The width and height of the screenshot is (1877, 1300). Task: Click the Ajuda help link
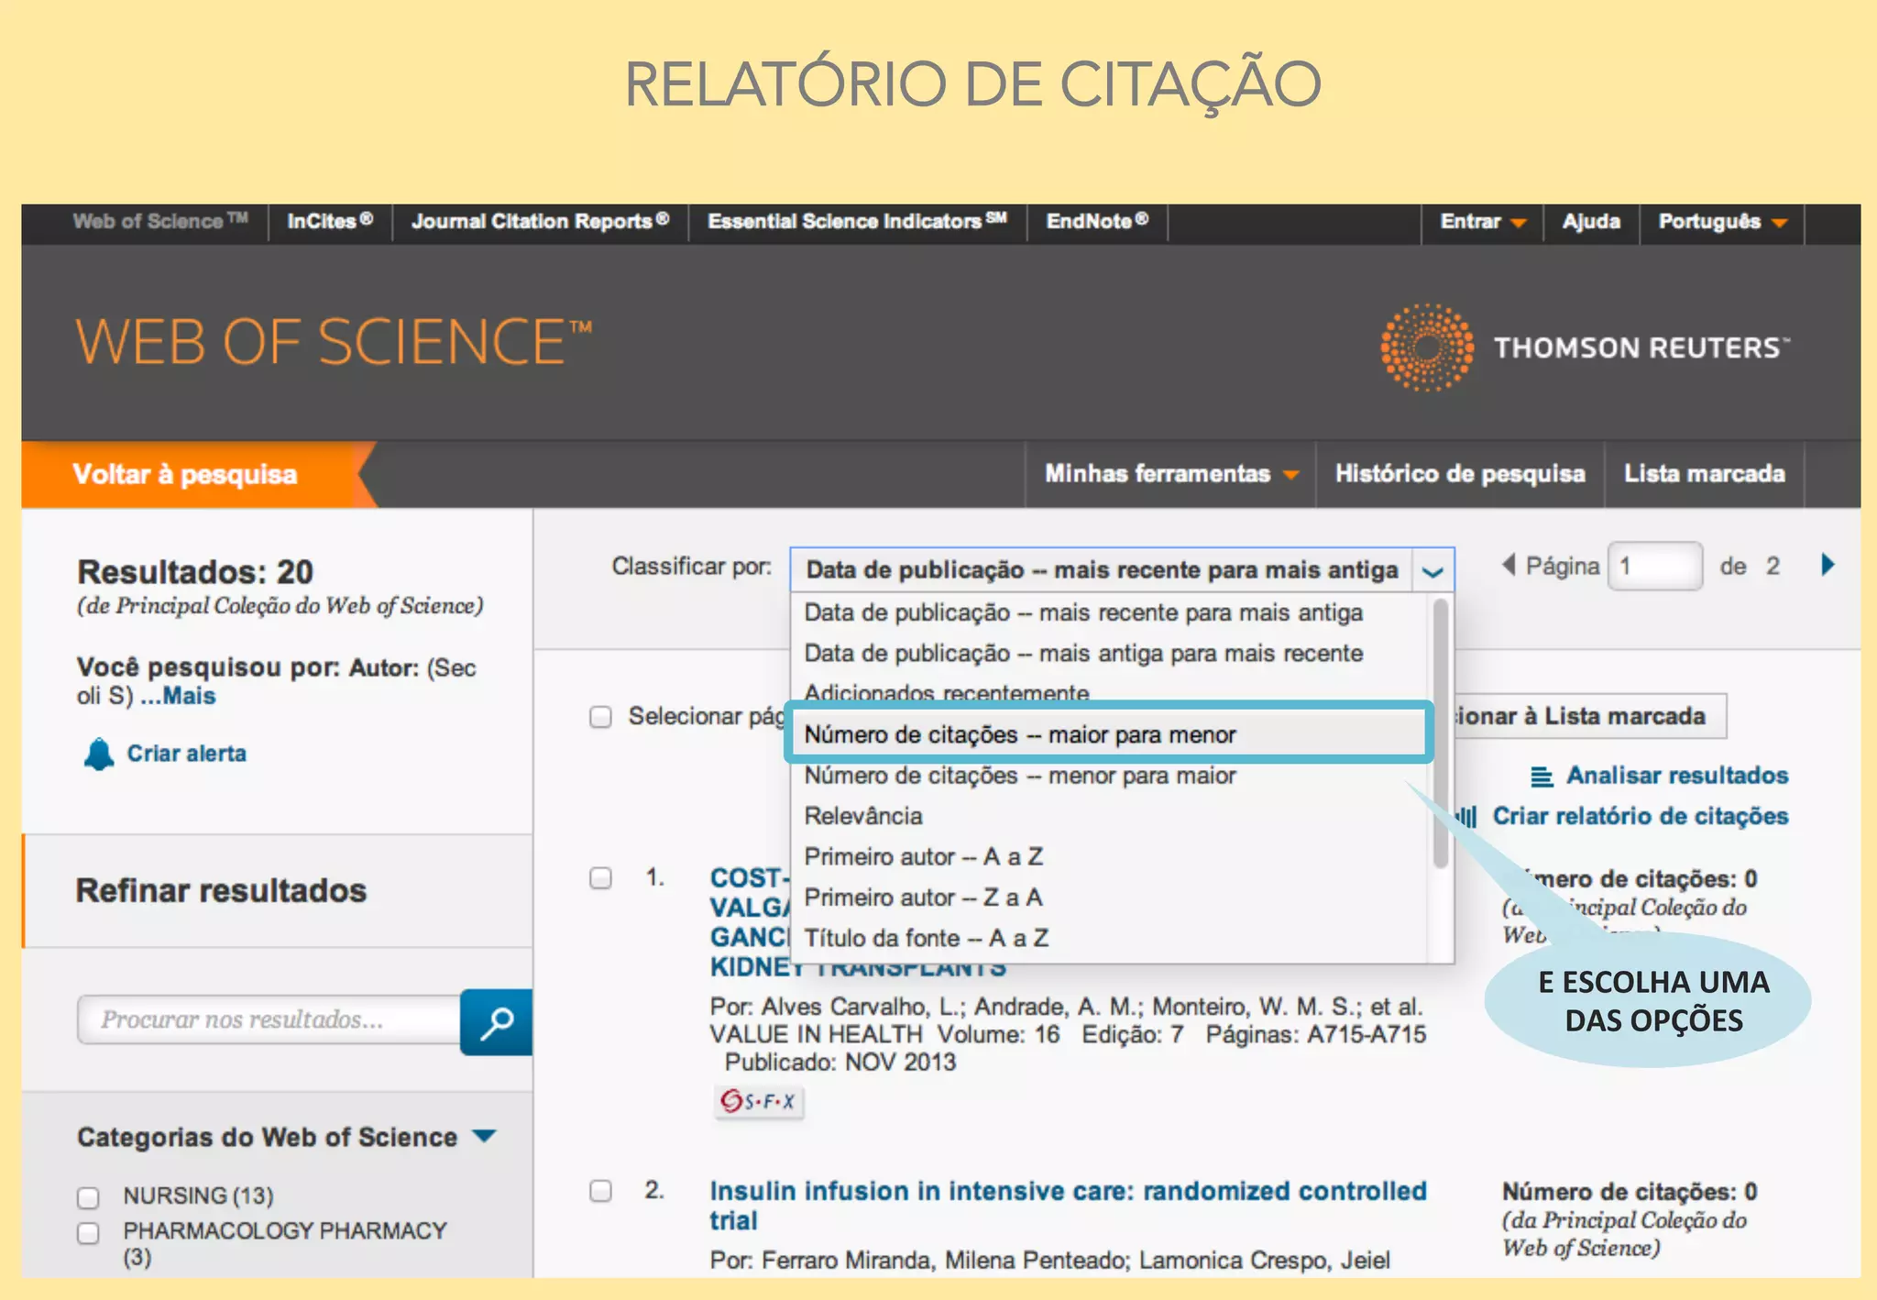(1591, 222)
